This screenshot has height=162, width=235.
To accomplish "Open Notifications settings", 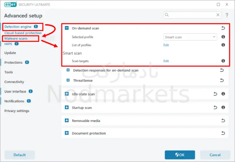I will tap(14, 101).
